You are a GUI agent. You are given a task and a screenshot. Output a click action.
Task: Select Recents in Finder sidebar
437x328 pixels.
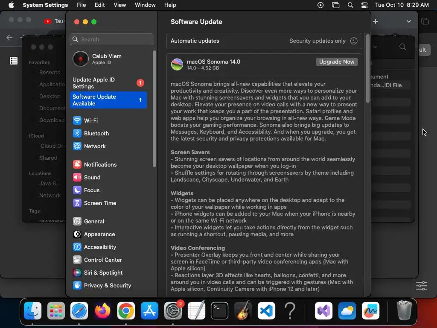pos(50,73)
